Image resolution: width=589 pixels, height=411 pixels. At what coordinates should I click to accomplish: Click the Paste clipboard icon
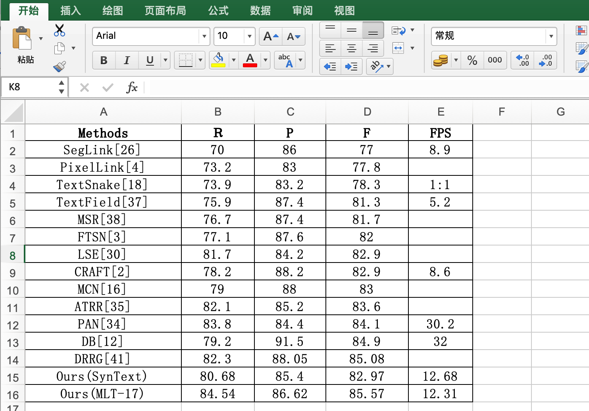22,39
